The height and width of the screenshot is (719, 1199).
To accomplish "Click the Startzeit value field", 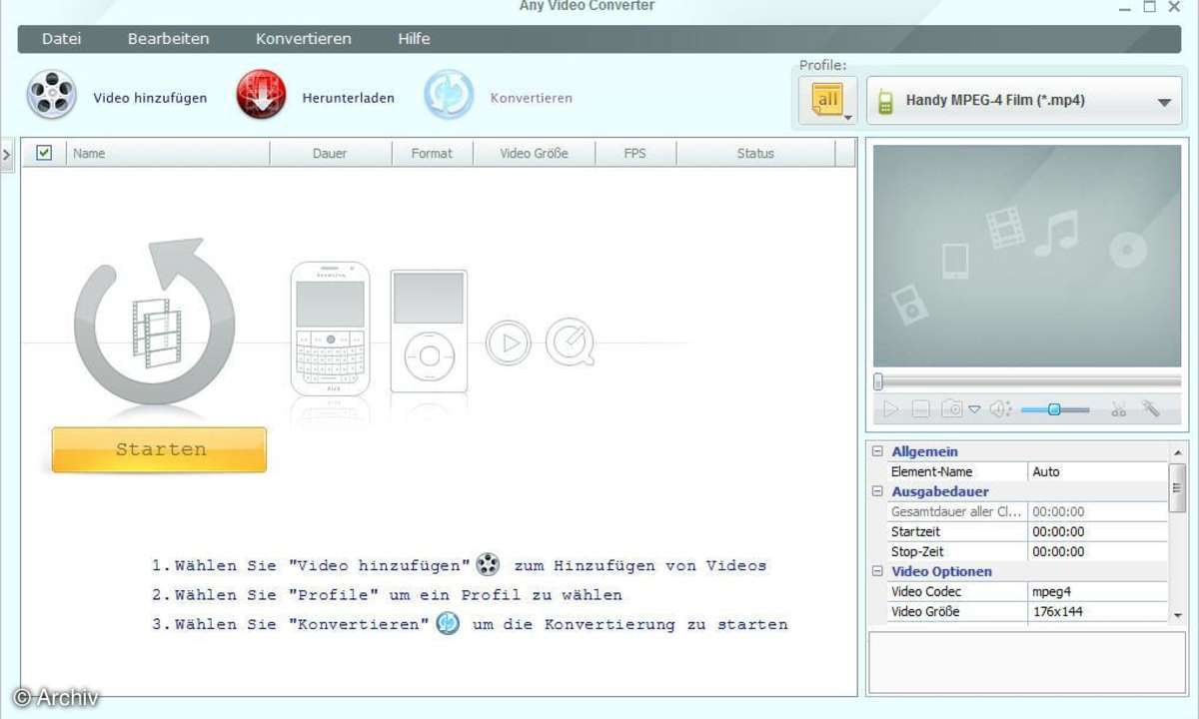I will 1097,531.
